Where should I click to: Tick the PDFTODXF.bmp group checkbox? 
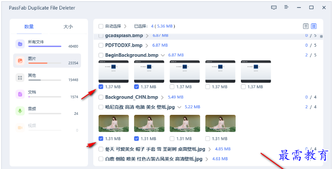101,45
